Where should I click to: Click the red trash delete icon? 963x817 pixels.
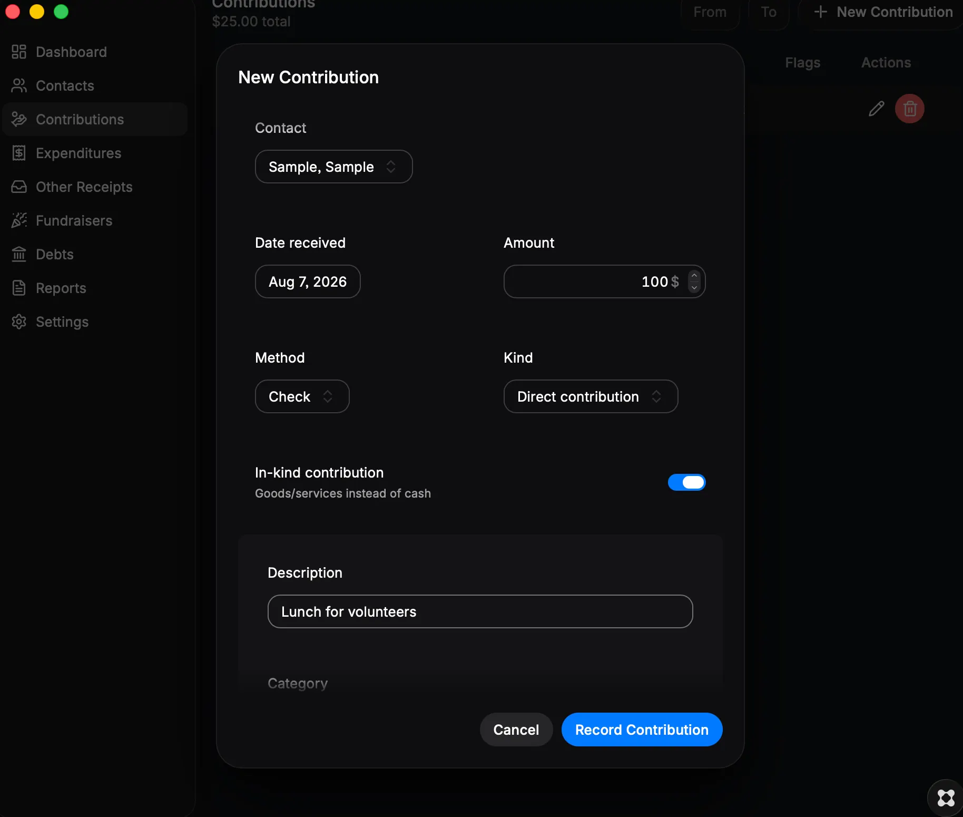click(910, 109)
